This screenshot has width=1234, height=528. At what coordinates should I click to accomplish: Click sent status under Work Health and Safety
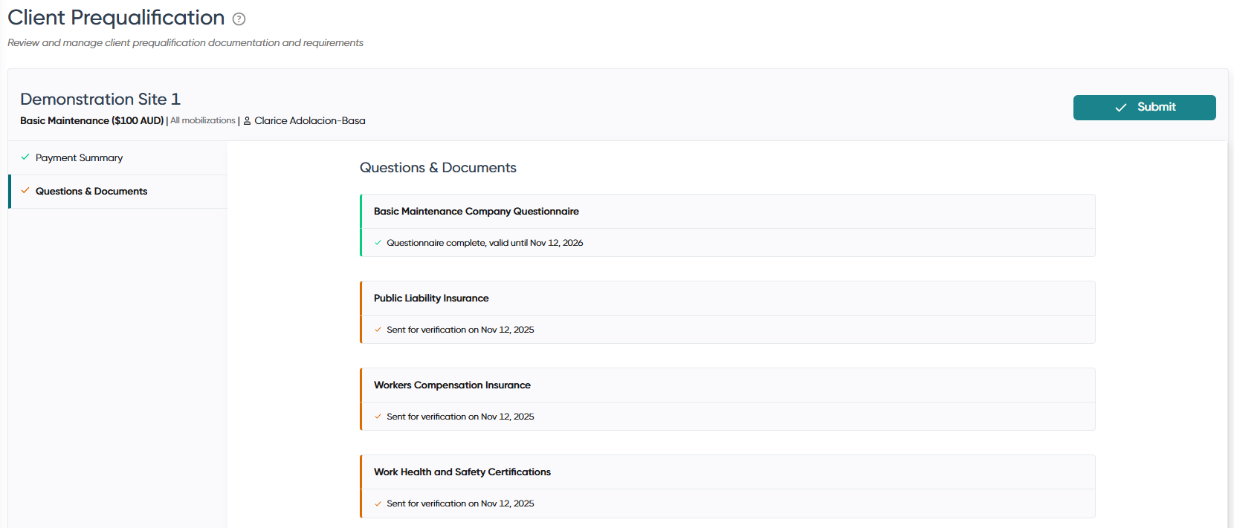click(x=460, y=503)
